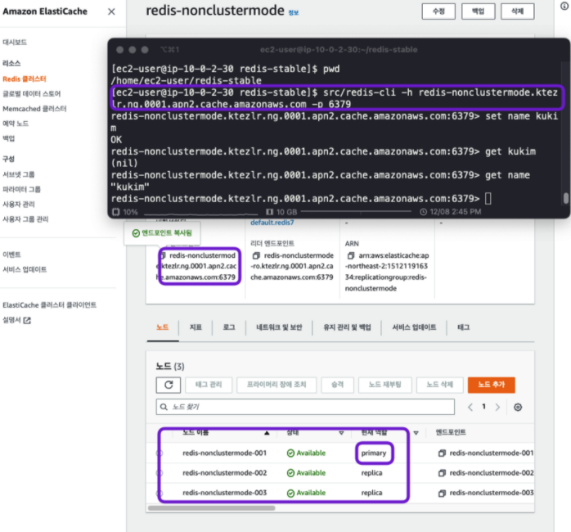Image resolution: width=571 pixels, height=532 pixels.
Task: Open node table settings gear icon
Action: (518, 407)
